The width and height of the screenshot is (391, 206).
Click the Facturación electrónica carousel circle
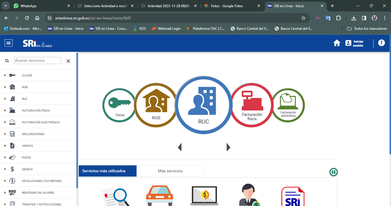coord(289,105)
